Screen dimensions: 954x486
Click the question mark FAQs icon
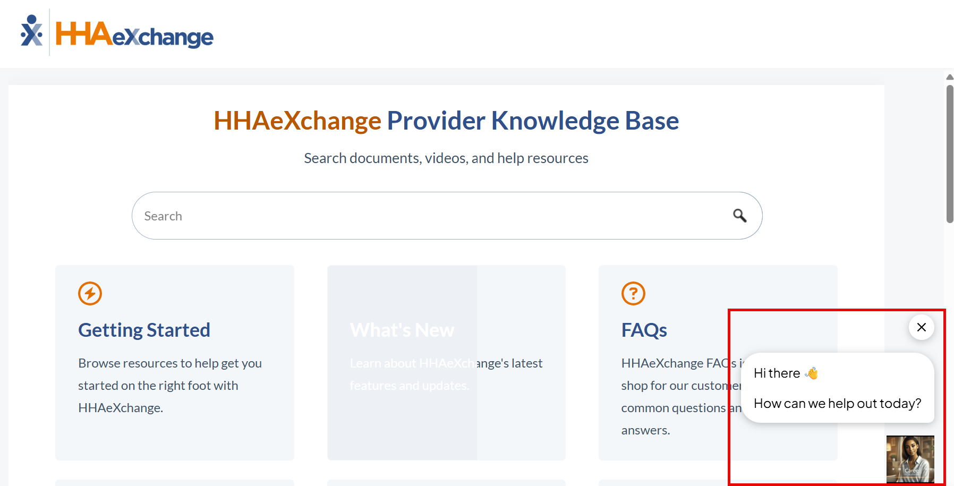(633, 293)
